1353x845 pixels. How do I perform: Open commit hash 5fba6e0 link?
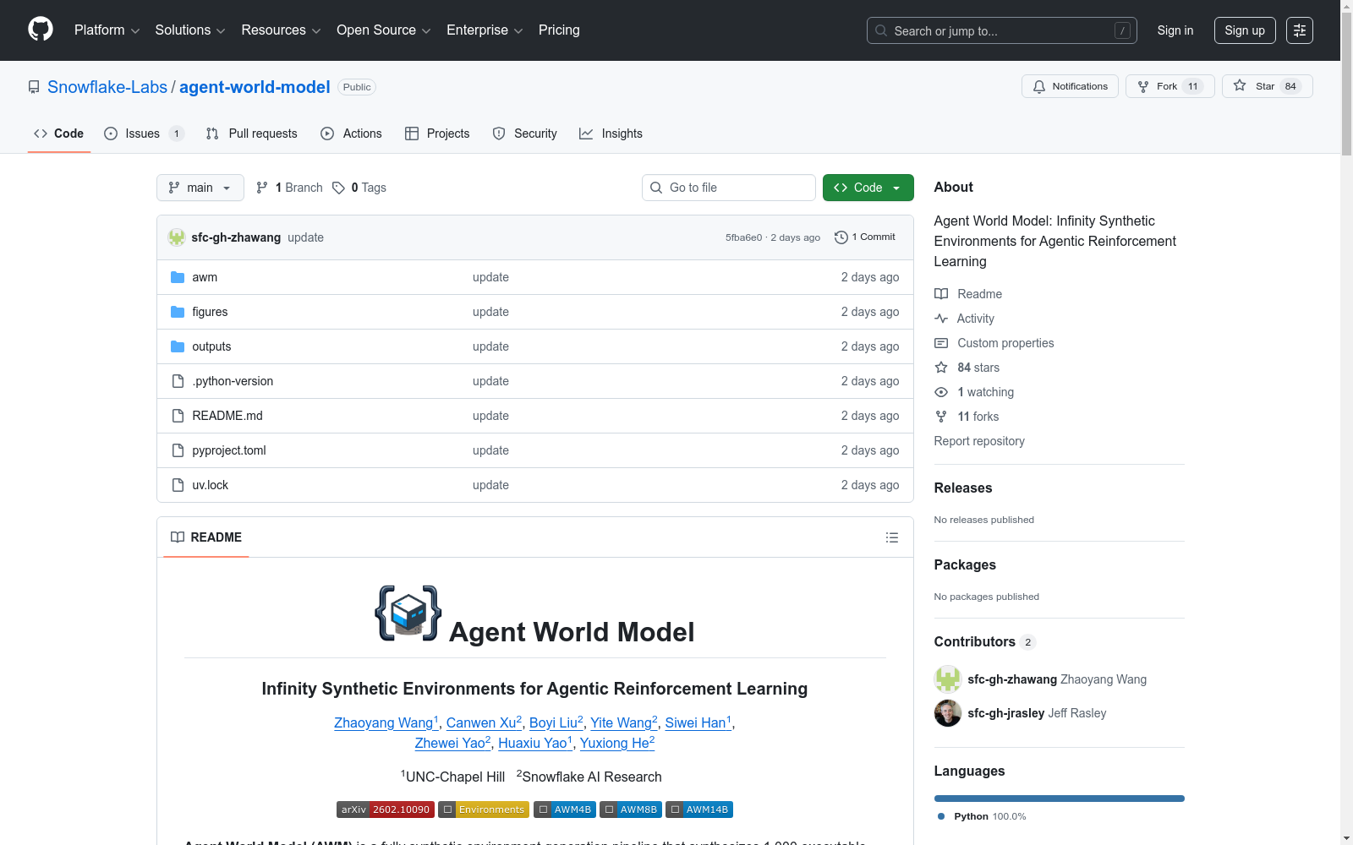(743, 237)
